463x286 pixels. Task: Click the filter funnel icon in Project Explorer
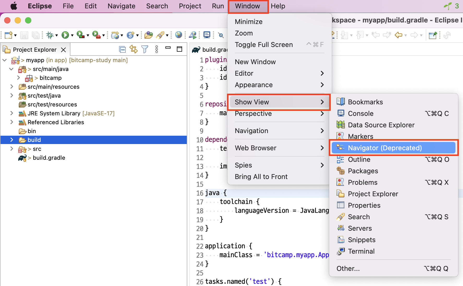click(x=145, y=49)
